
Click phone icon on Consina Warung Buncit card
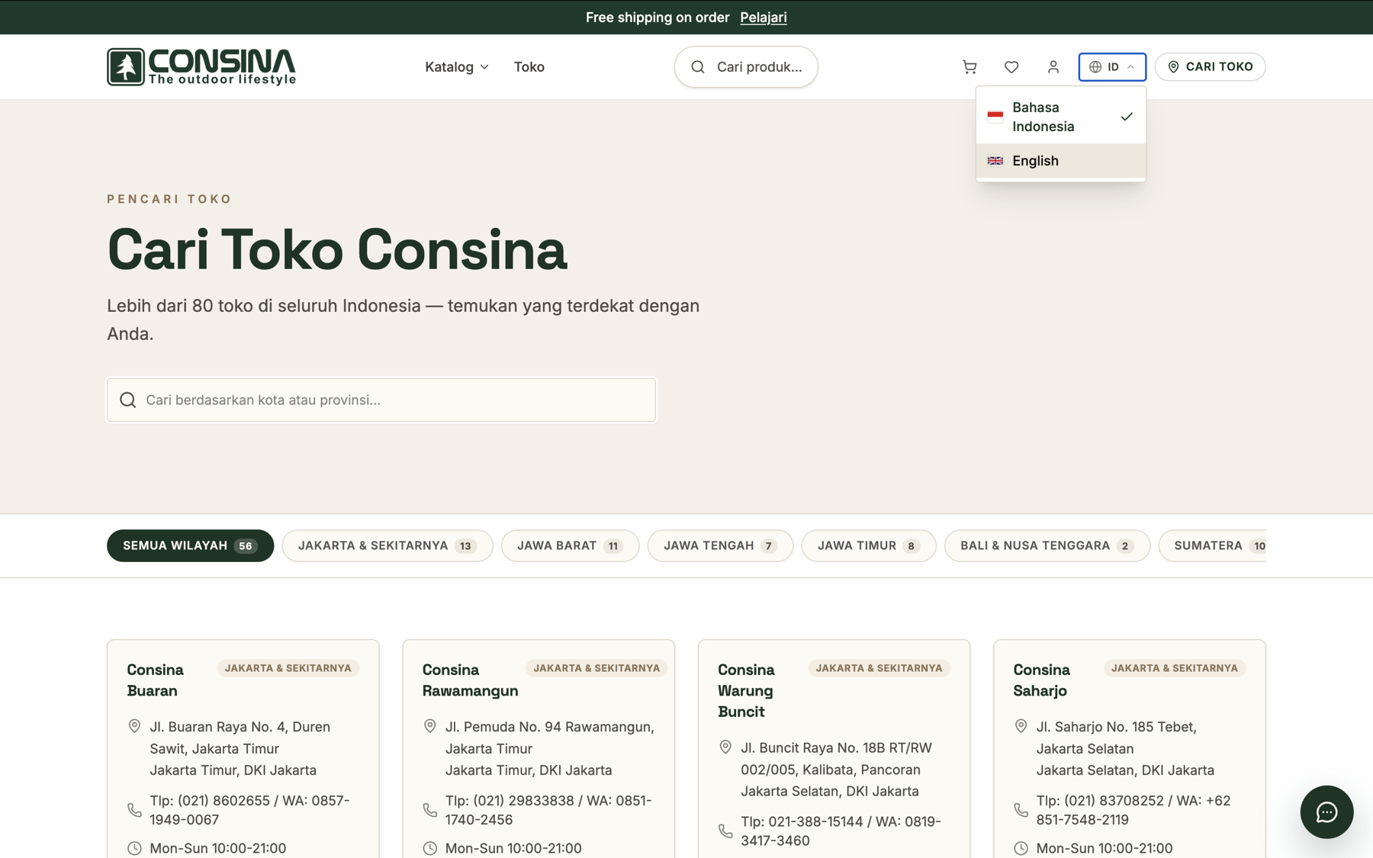(725, 831)
